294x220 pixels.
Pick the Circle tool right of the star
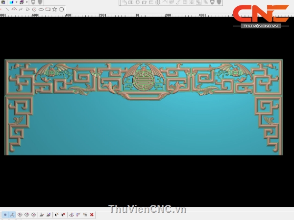click(x=61, y=9)
